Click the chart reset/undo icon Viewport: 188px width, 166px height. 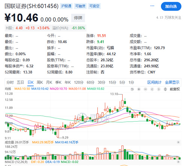132,89
